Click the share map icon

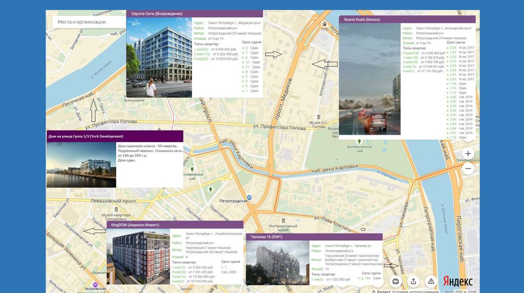point(413,281)
